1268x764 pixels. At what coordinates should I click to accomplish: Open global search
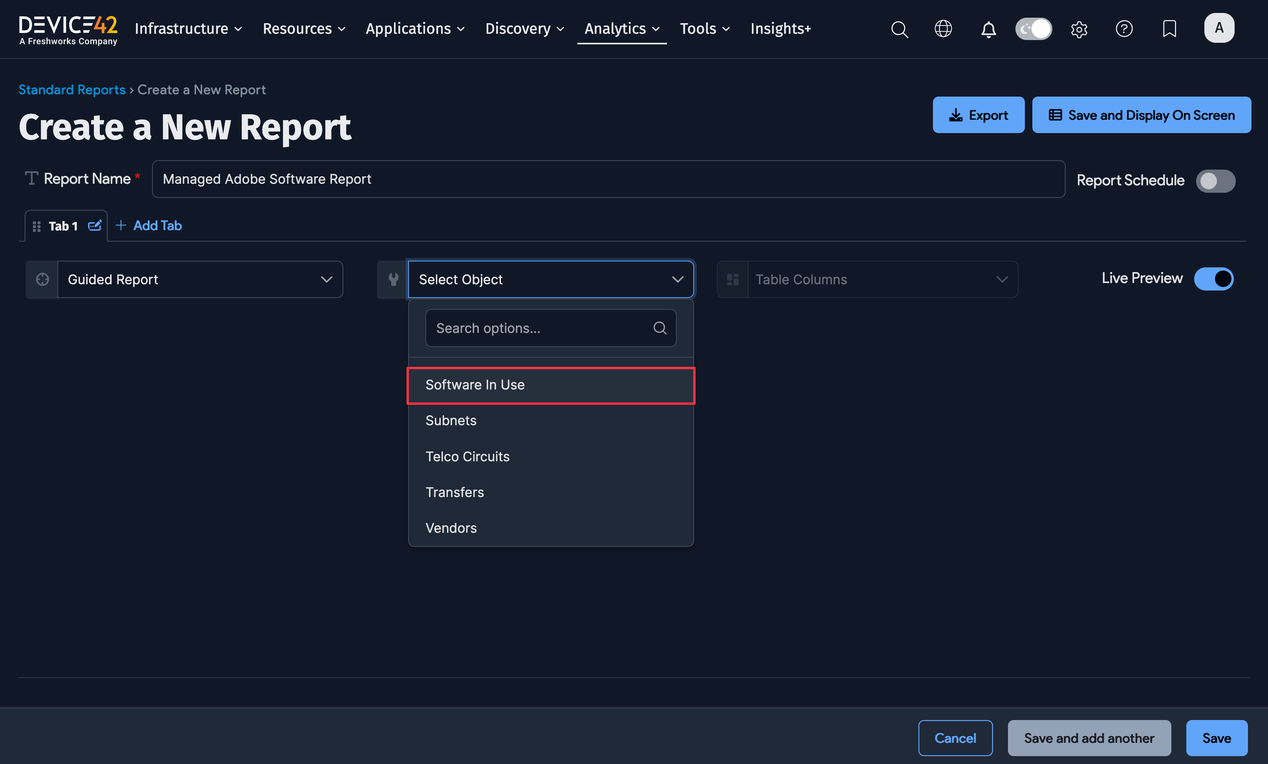pyautogui.click(x=900, y=29)
